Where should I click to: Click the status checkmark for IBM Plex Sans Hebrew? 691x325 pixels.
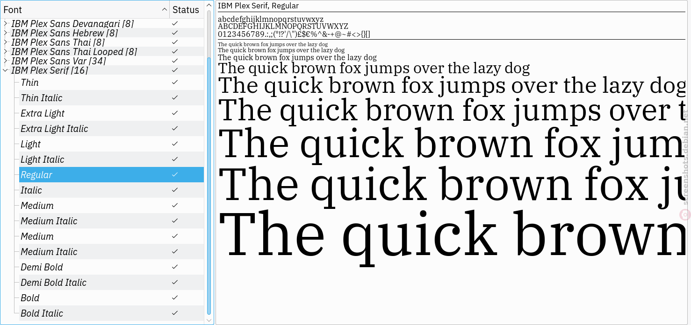point(175,33)
